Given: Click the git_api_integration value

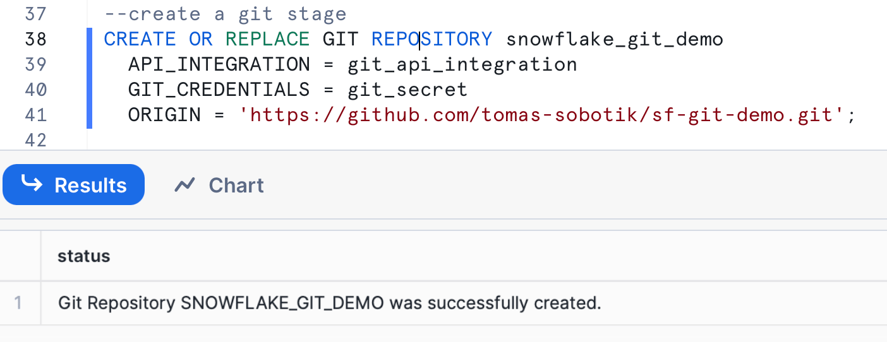Looking at the screenshot, I should (x=462, y=64).
